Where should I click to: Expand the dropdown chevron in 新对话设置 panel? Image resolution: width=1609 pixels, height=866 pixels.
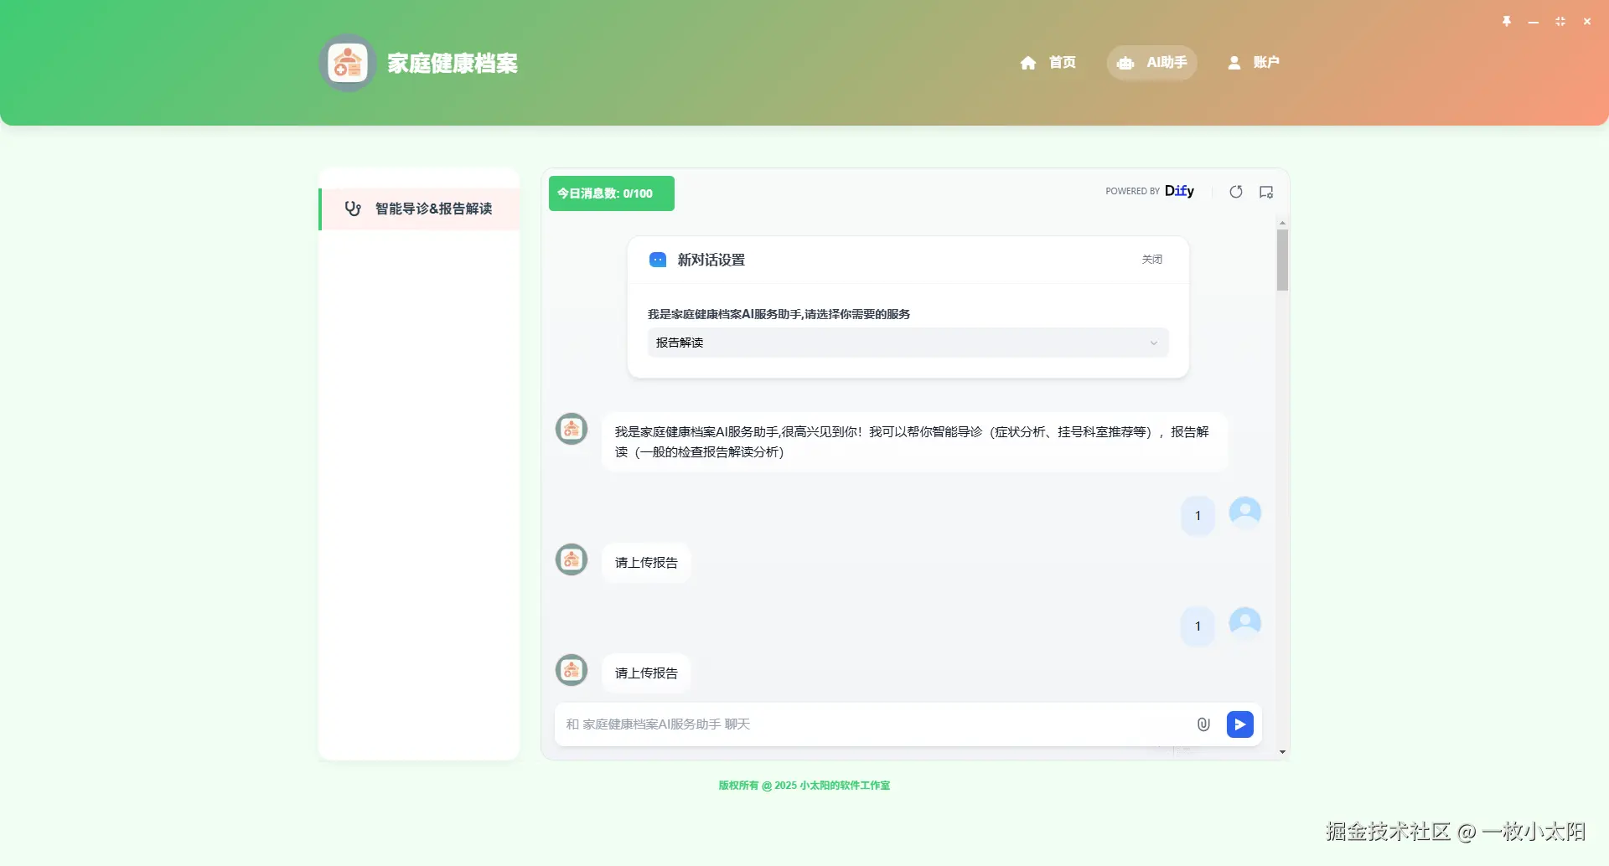coord(1153,343)
